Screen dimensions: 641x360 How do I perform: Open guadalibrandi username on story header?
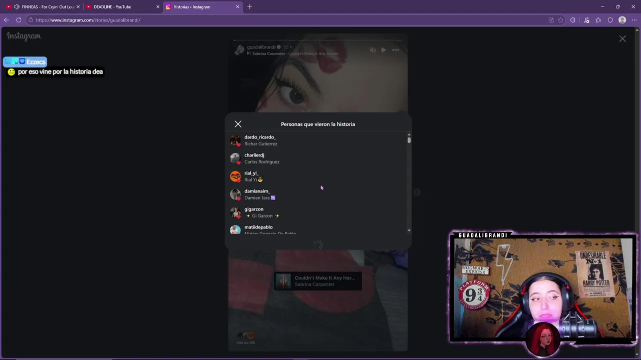(x=261, y=47)
